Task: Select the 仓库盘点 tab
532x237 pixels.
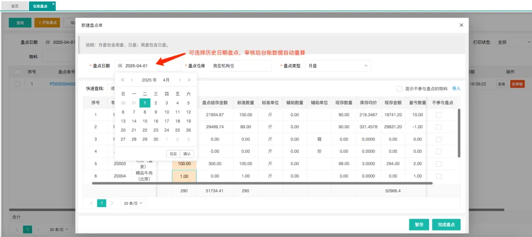Action: 40,6
